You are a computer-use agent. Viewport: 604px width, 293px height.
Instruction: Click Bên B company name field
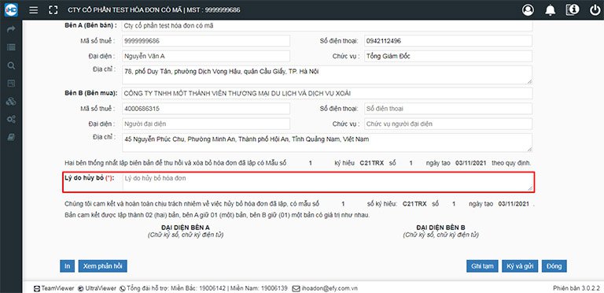point(327,93)
